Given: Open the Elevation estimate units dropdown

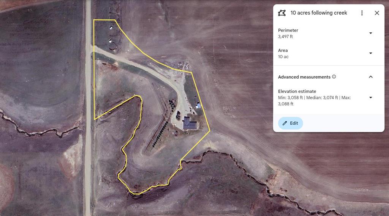Looking at the screenshot, I should (371, 98).
